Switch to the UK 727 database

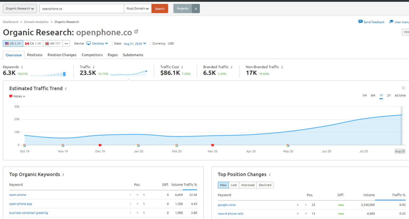[x=53, y=43]
